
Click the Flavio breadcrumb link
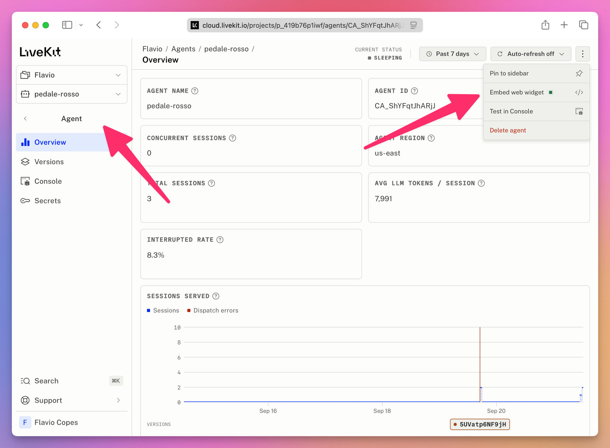coord(152,49)
